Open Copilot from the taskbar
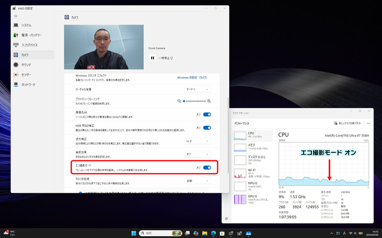The width and height of the screenshot is (382, 238). coord(196,233)
